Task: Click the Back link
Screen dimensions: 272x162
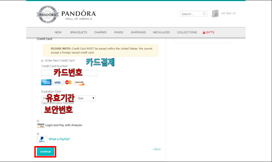Action: coord(156,149)
